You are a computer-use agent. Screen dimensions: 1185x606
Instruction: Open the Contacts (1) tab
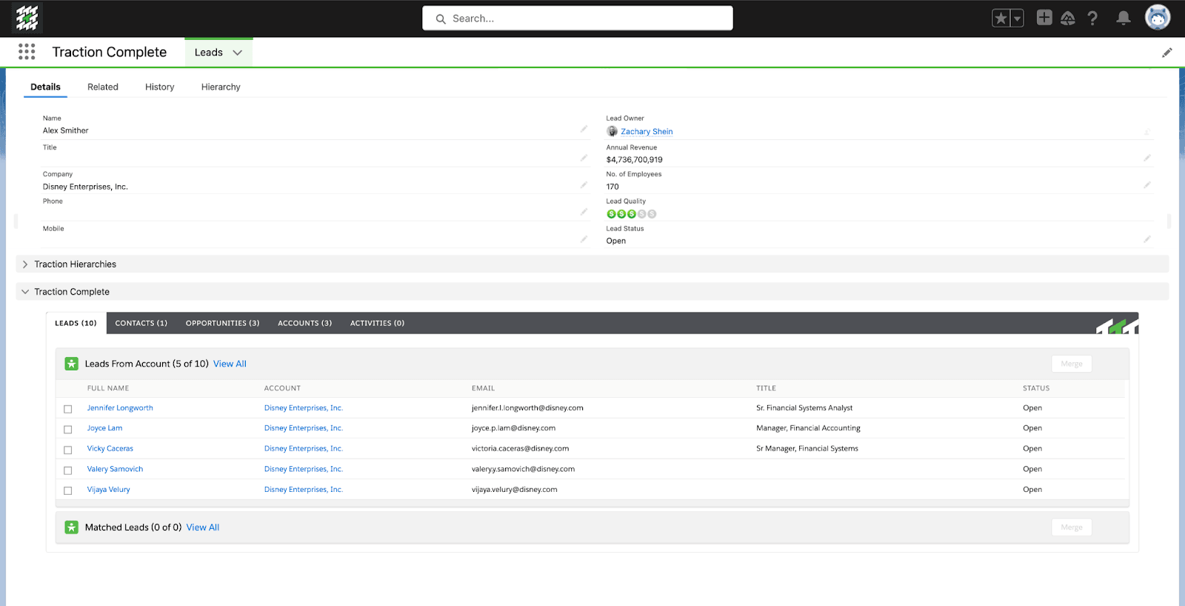pos(141,323)
